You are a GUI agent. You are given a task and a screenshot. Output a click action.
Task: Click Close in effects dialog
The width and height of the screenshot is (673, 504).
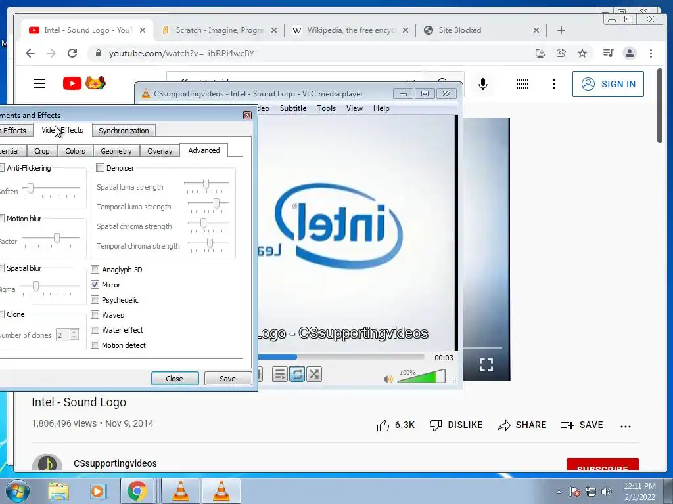(175, 379)
